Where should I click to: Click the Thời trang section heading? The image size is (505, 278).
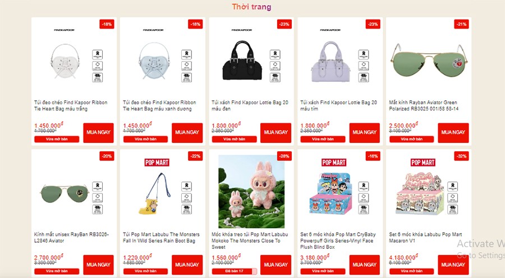(x=251, y=7)
